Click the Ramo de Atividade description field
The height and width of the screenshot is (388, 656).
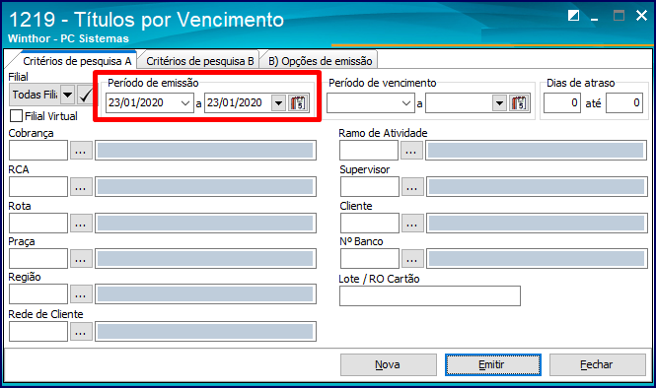coord(536,151)
